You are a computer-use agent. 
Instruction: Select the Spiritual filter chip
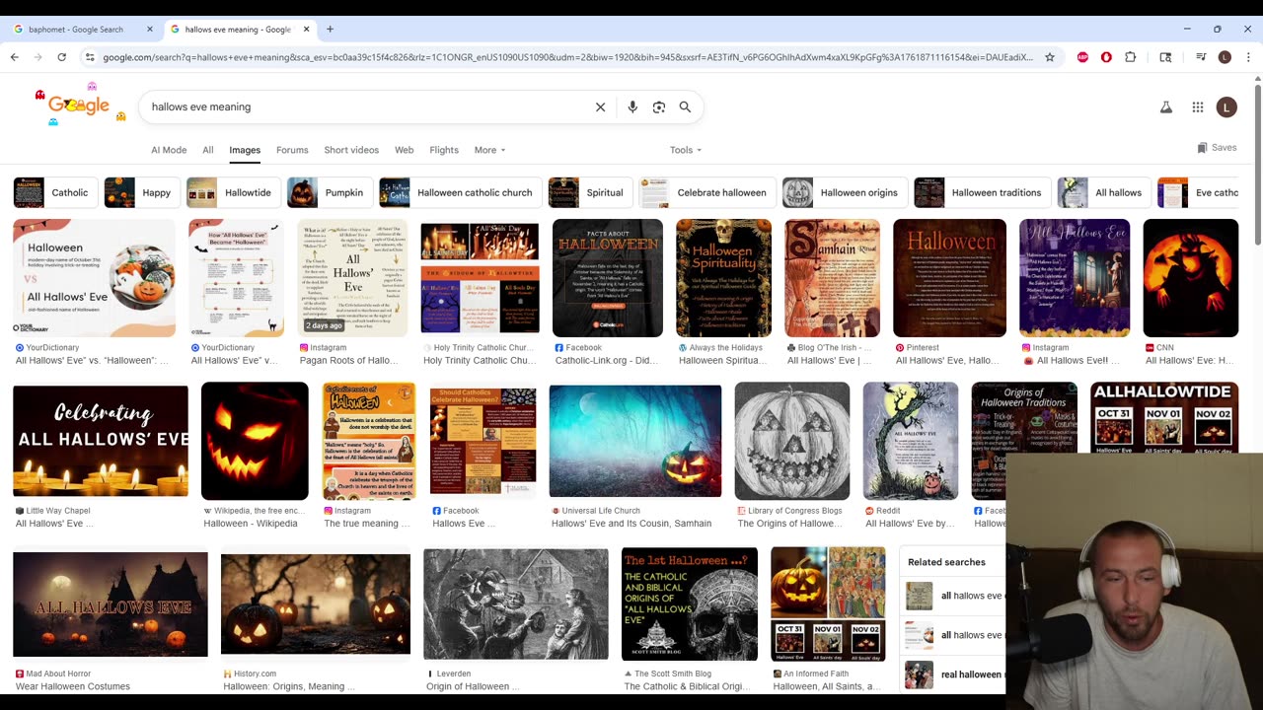point(590,192)
